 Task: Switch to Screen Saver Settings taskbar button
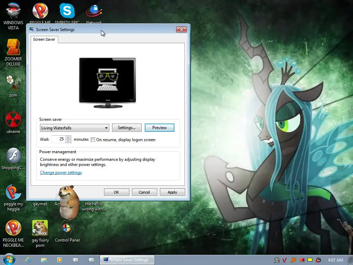pos(127,260)
